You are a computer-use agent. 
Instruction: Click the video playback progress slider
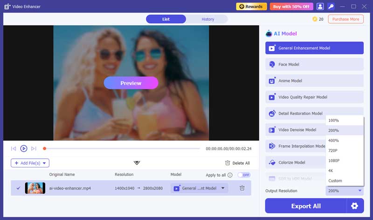pos(122,148)
